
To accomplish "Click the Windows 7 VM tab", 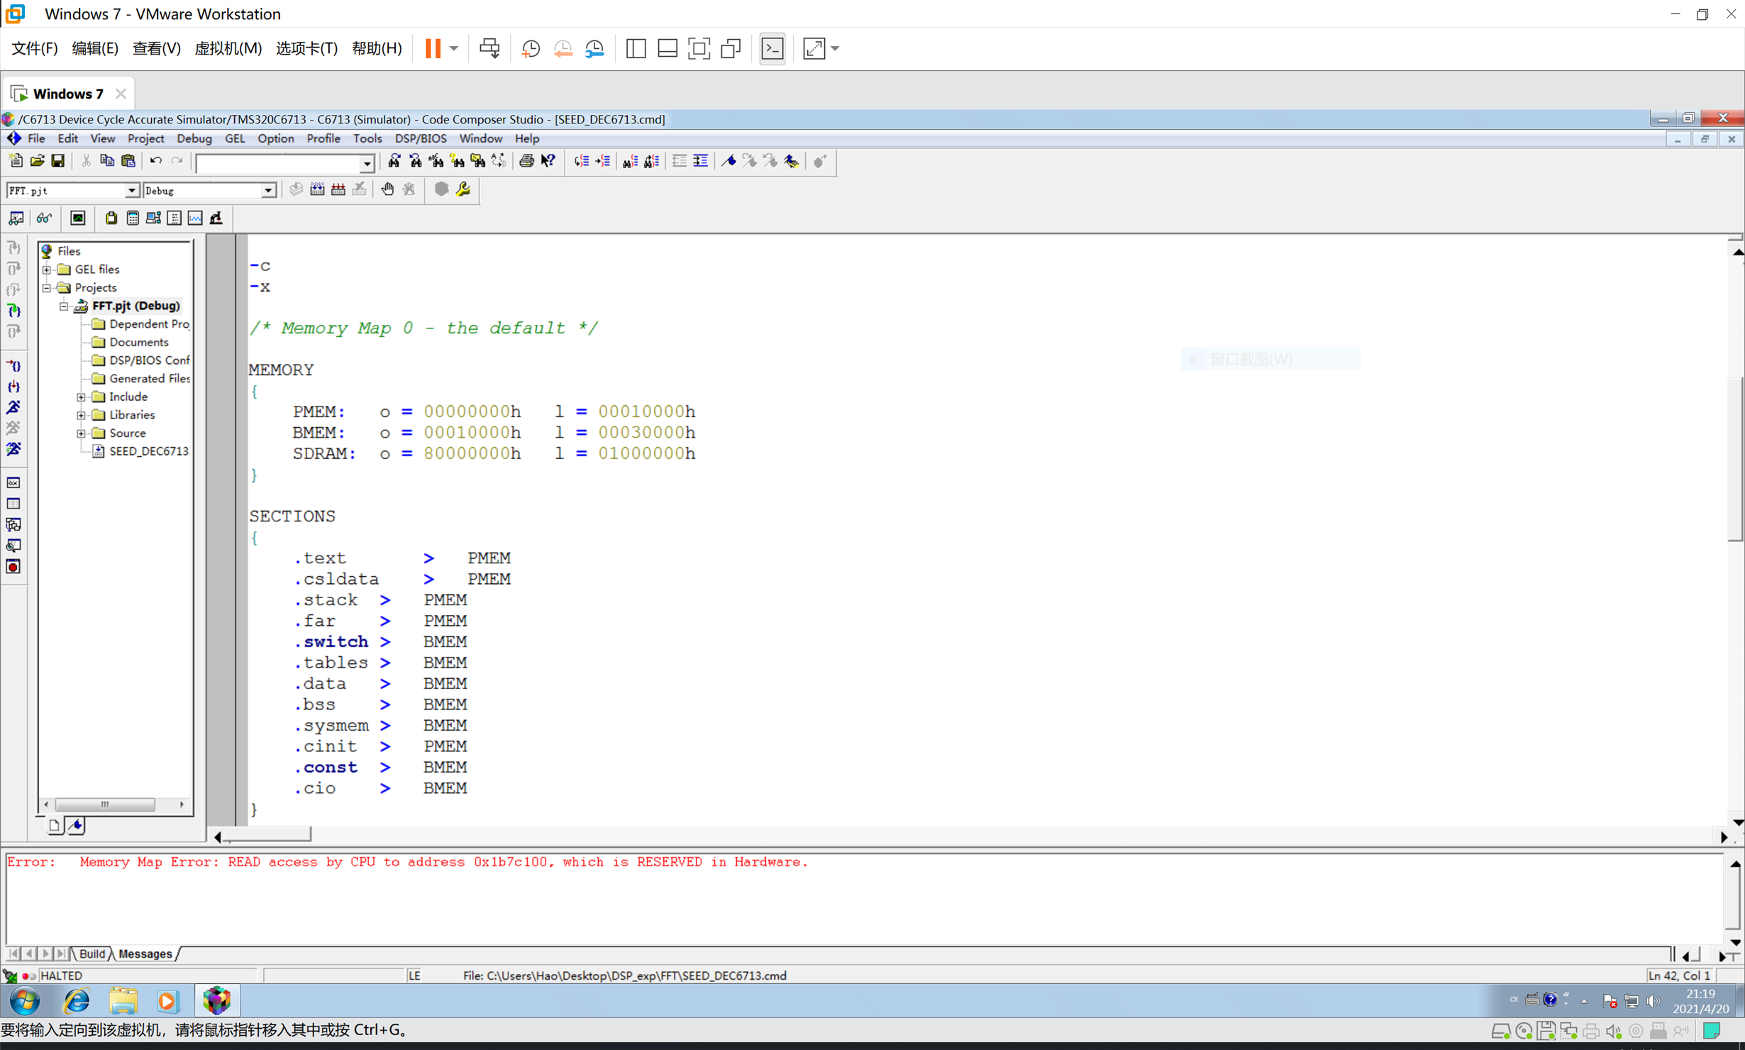I will click(x=68, y=94).
